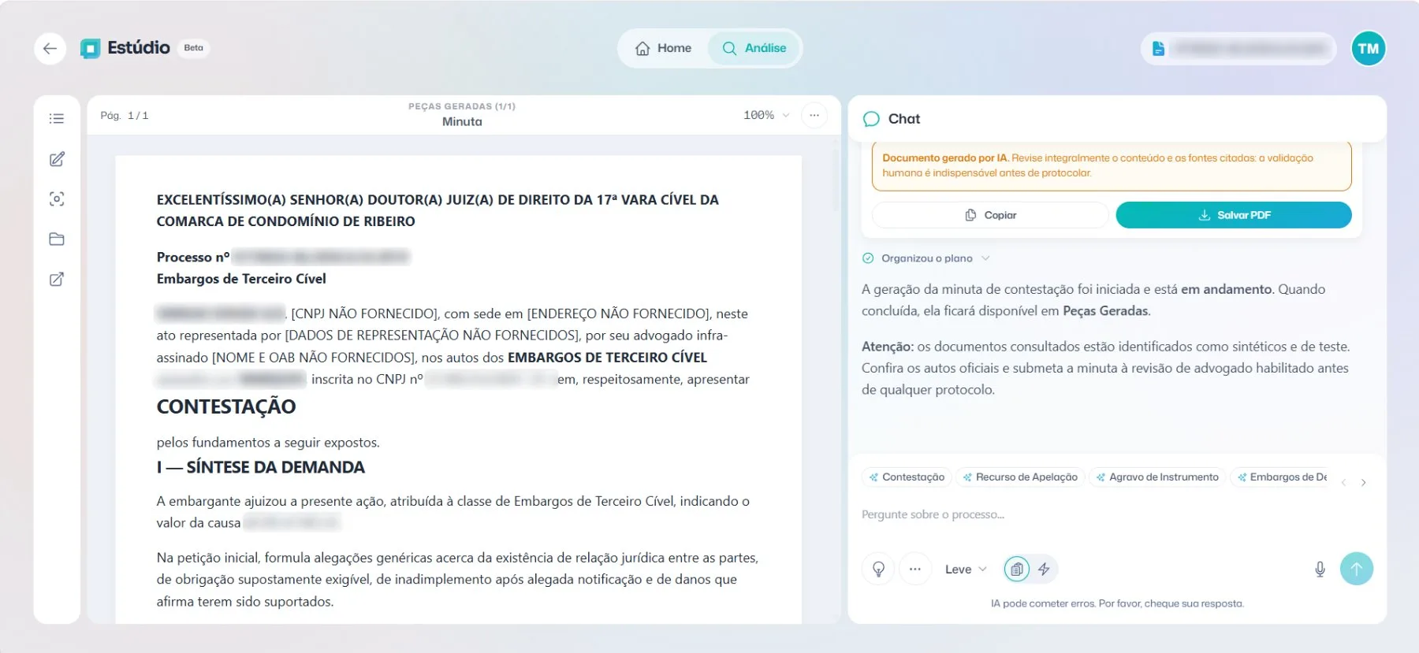Select the Contestação suggestion chip

tap(907, 477)
